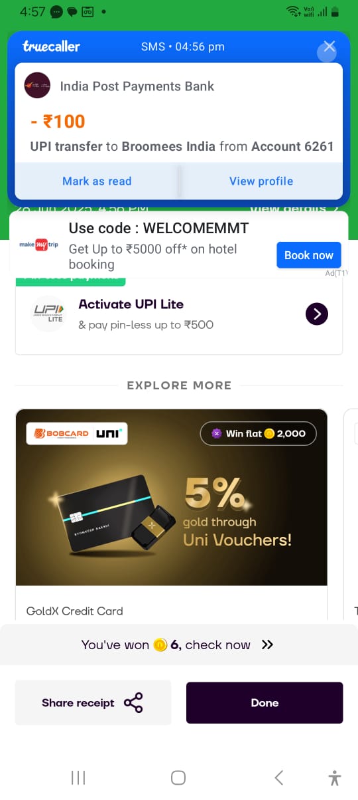Open the GoldX Credit Card label

coord(75,611)
